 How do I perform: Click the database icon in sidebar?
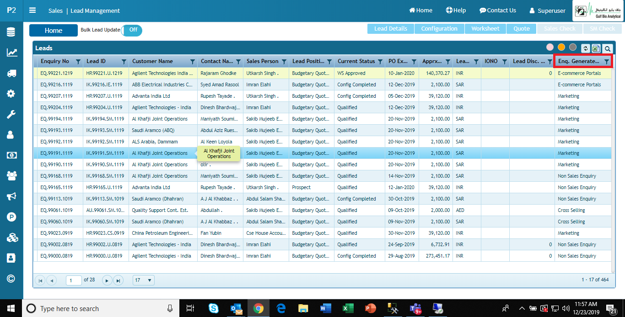(11, 32)
